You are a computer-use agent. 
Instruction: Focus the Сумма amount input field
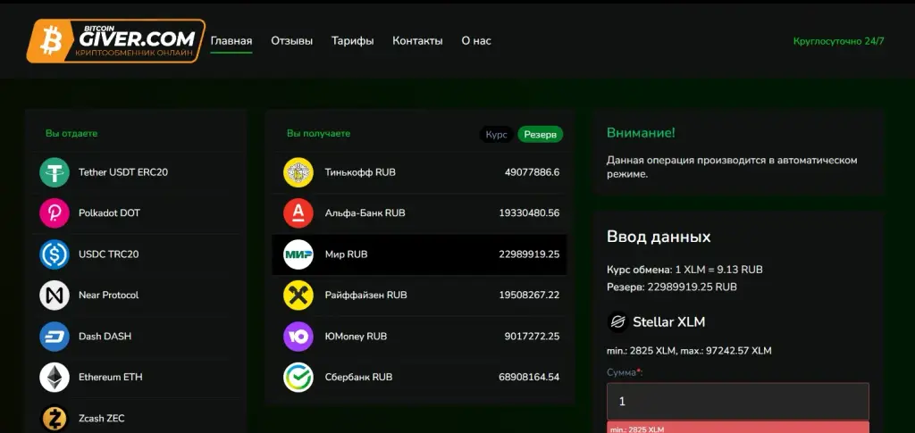tap(737, 402)
